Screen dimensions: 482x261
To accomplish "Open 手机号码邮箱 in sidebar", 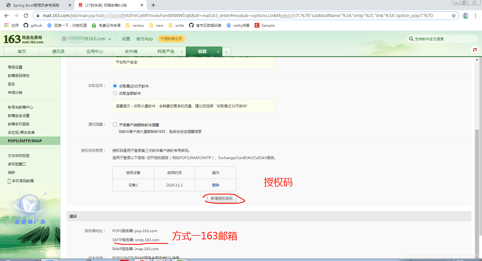I will click(x=21, y=181).
